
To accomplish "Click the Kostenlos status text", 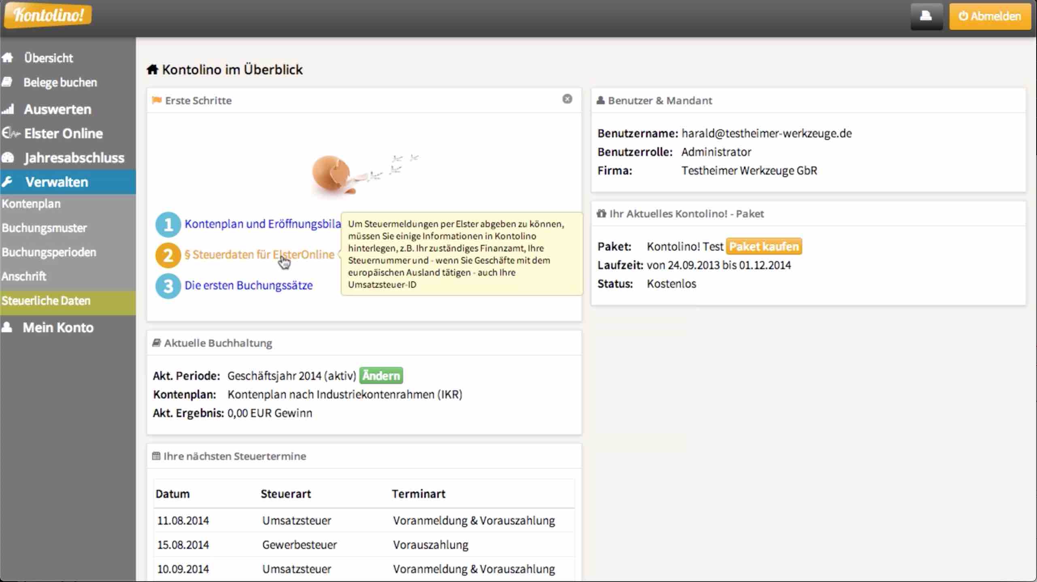I will coord(671,284).
